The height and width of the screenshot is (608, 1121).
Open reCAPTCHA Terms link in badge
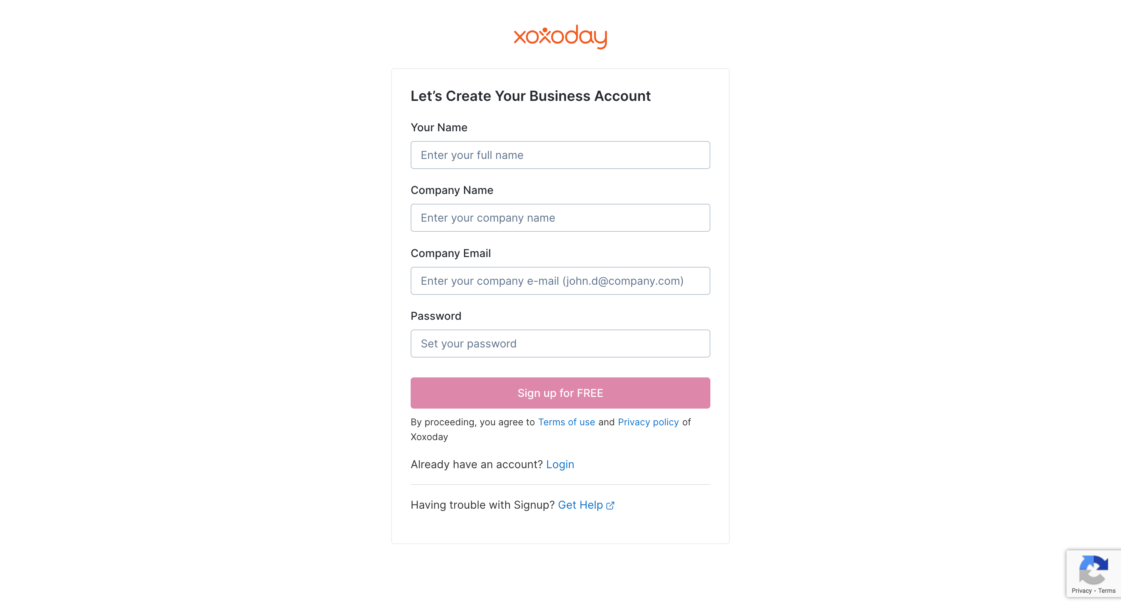point(1107,590)
